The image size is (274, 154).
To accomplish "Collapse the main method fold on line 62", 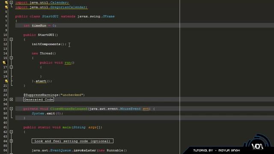I will [11, 132].
